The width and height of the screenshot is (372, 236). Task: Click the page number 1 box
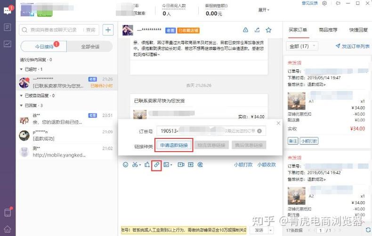(321, 230)
